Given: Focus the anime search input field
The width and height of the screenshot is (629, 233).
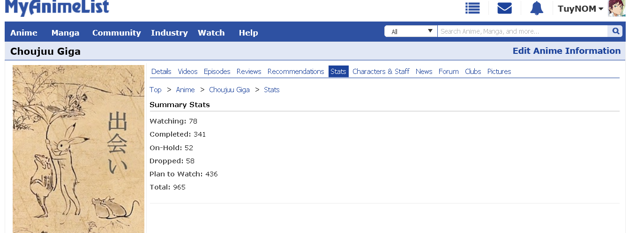Looking at the screenshot, I should tap(523, 31).
